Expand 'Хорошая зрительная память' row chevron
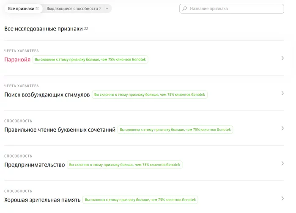296x213 pixels. click(282, 199)
